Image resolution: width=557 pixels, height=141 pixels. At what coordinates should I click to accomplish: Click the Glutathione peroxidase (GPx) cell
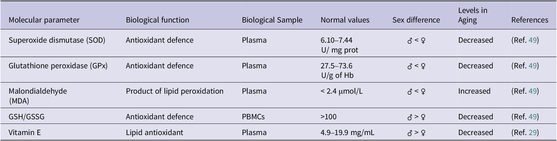[58, 66]
